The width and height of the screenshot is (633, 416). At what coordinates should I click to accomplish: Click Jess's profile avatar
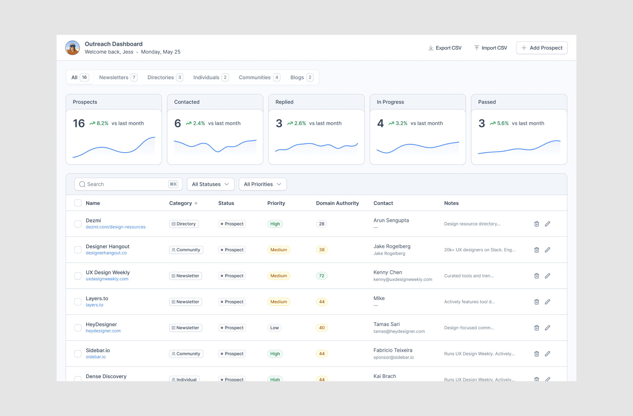(72, 48)
